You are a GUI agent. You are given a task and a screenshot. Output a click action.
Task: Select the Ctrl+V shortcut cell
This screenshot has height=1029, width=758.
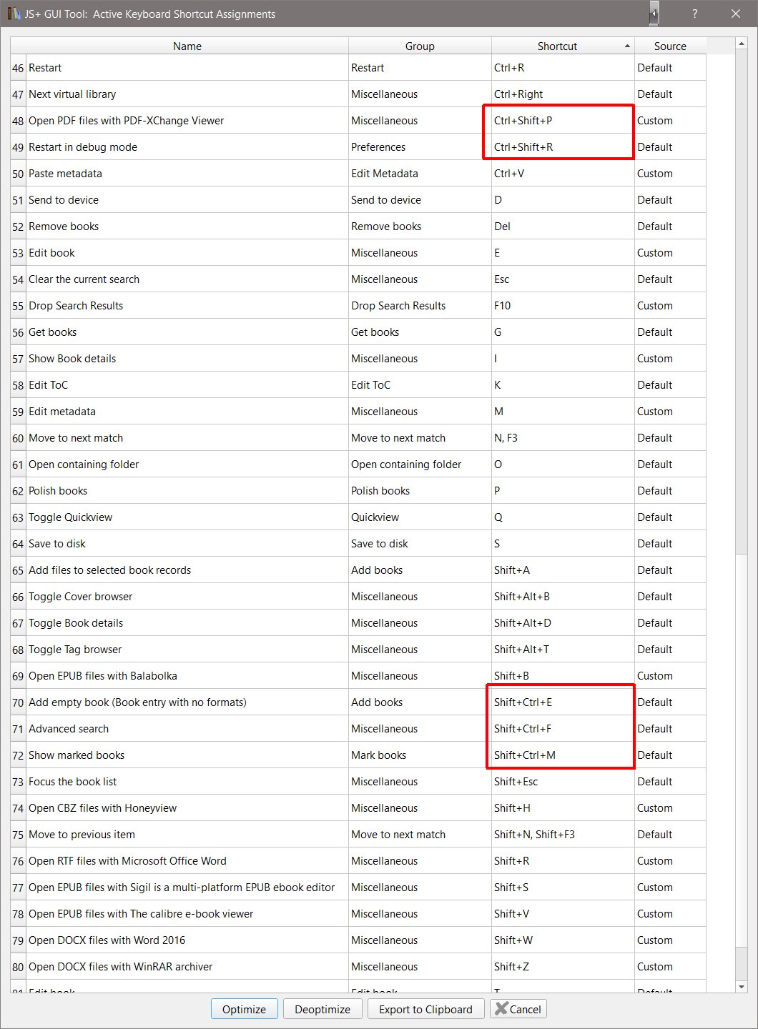pyautogui.click(x=563, y=174)
